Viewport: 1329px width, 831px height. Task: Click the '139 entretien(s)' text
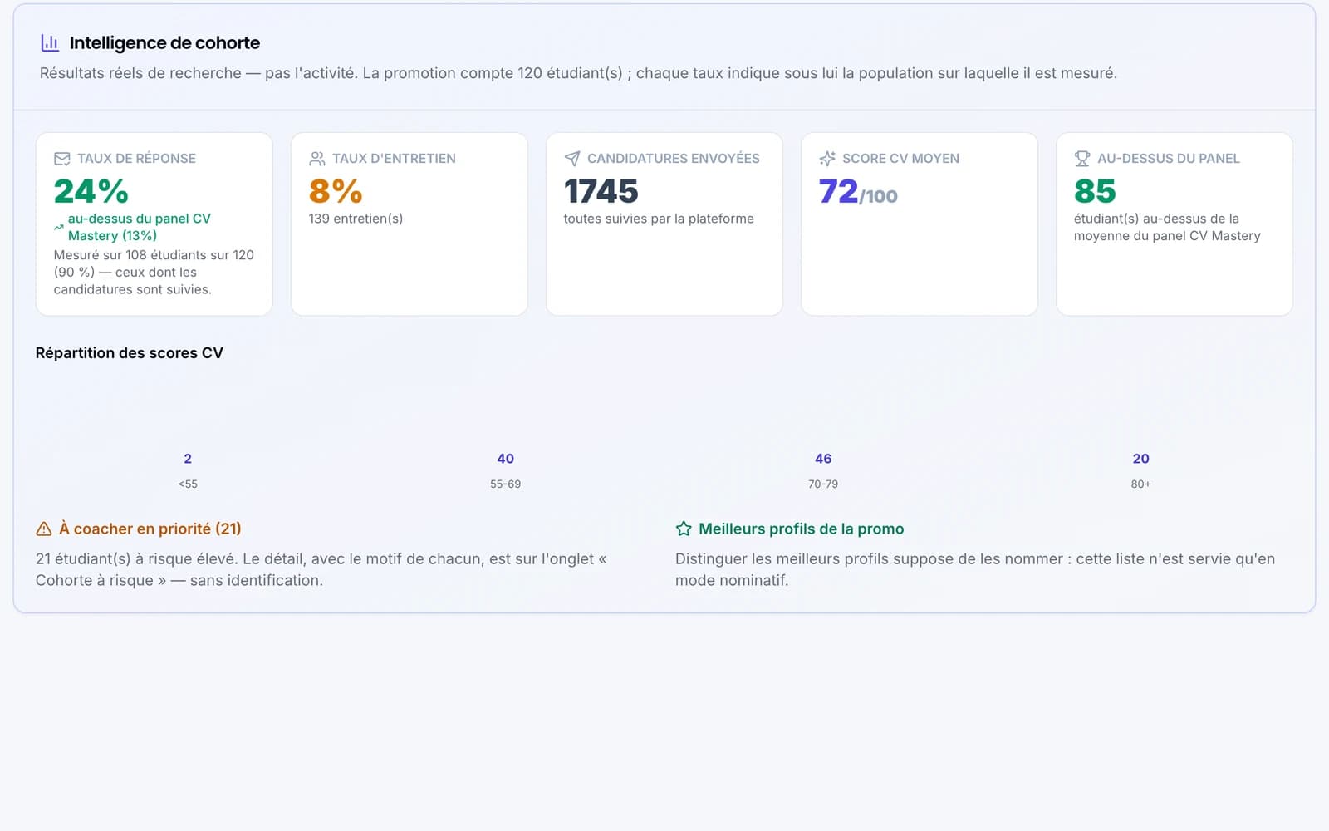356,219
